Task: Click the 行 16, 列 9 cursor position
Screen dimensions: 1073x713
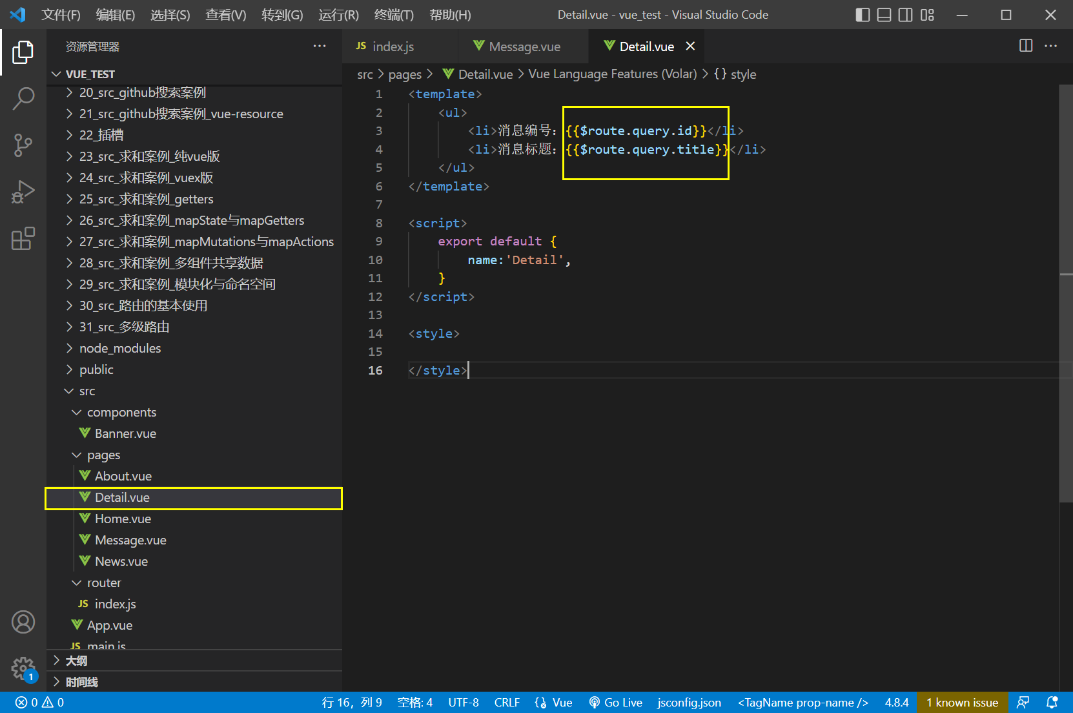Action: pos(352,703)
